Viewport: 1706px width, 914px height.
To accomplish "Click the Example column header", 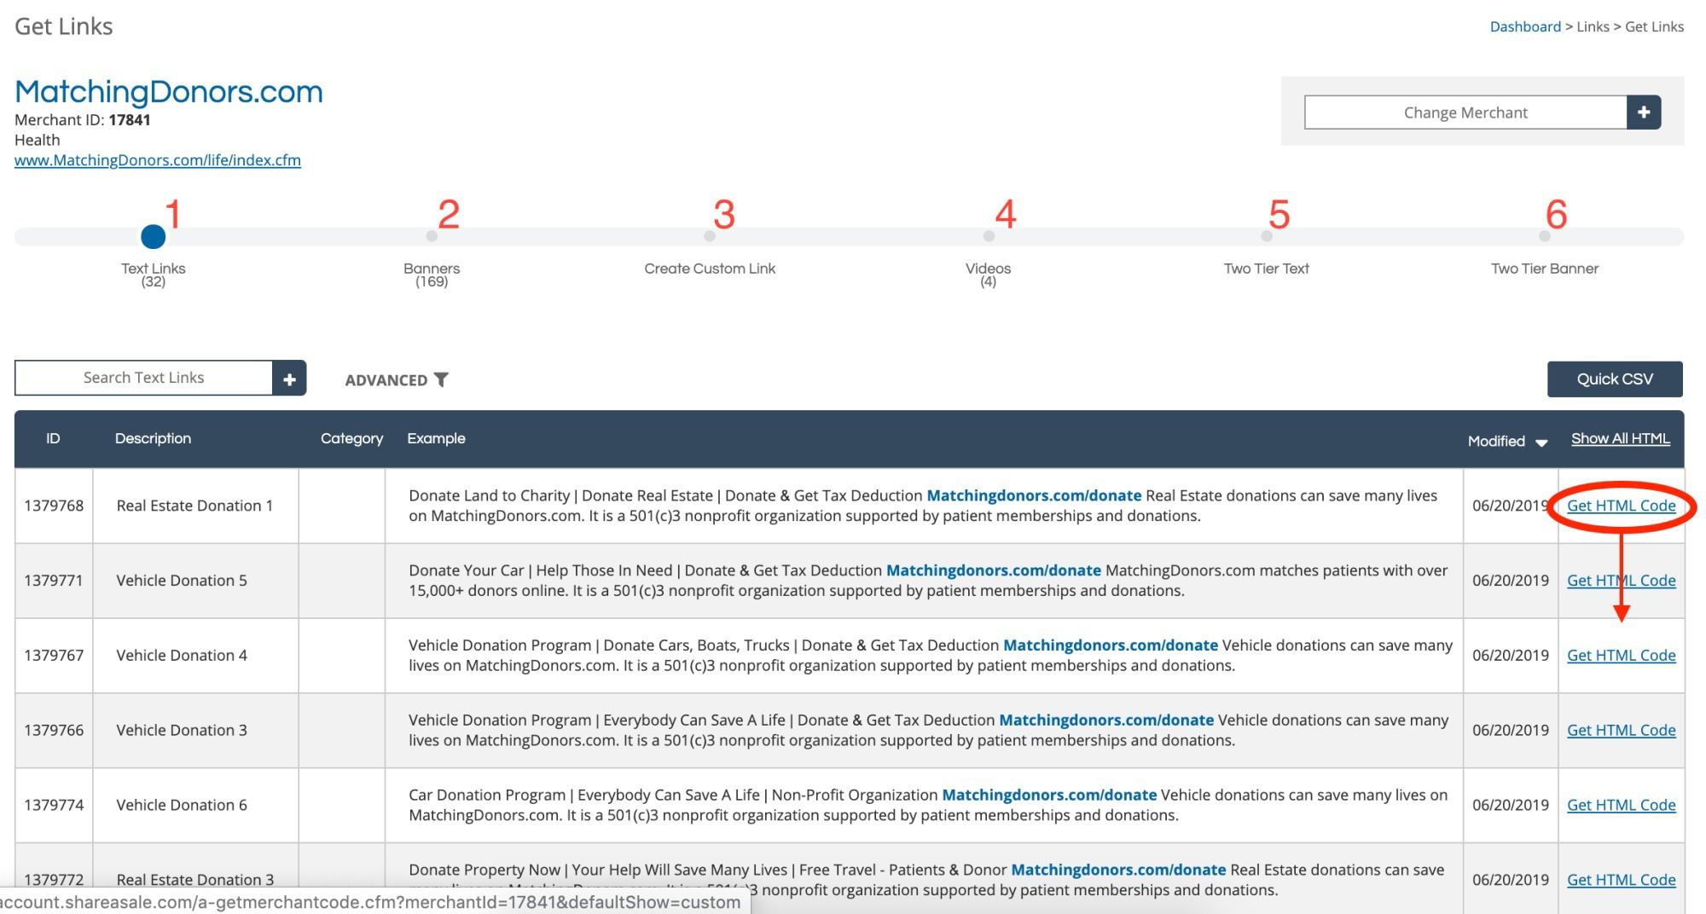I will pos(436,438).
